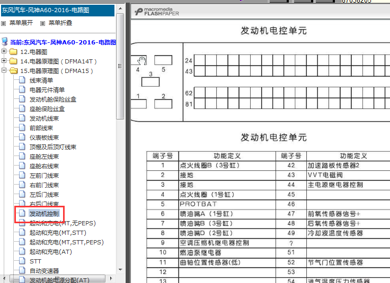Open the 菜单折叠 link
Viewport: 390px width, 283px height.
60,23
